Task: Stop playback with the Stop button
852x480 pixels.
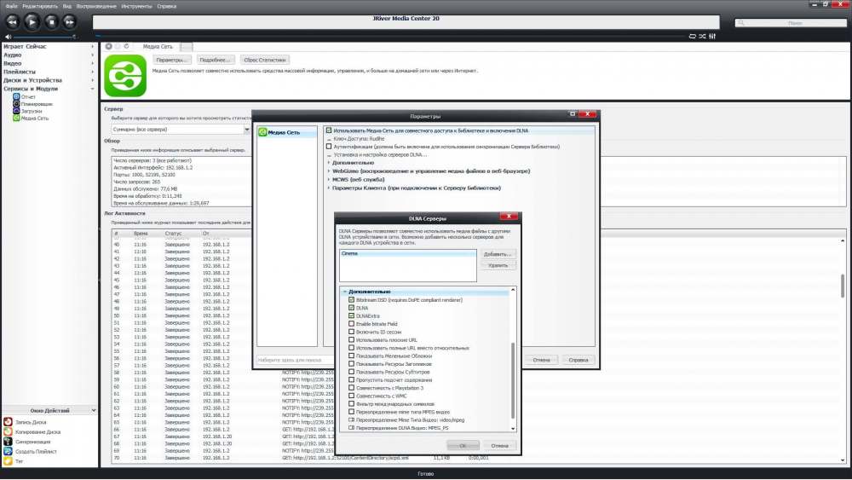Action: (51, 22)
